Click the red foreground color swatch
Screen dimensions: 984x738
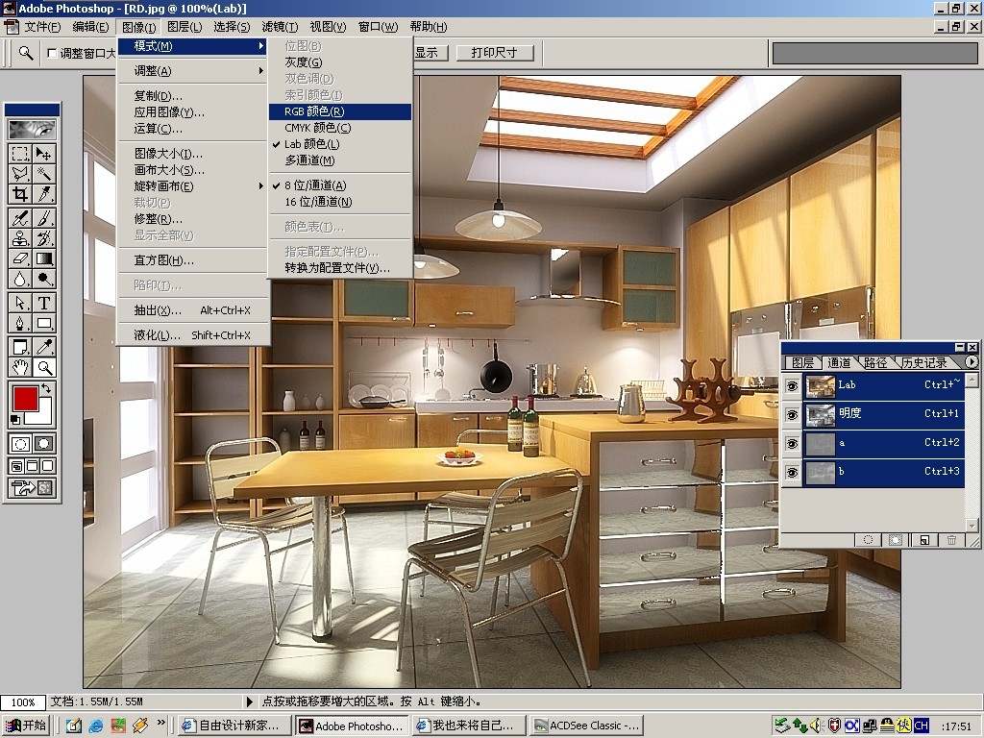point(24,398)
